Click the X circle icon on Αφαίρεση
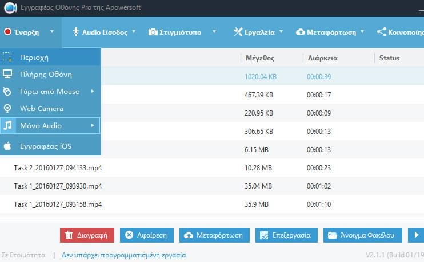Image resolution: width=424 pixels, height=262 pixels. point(129,235)
